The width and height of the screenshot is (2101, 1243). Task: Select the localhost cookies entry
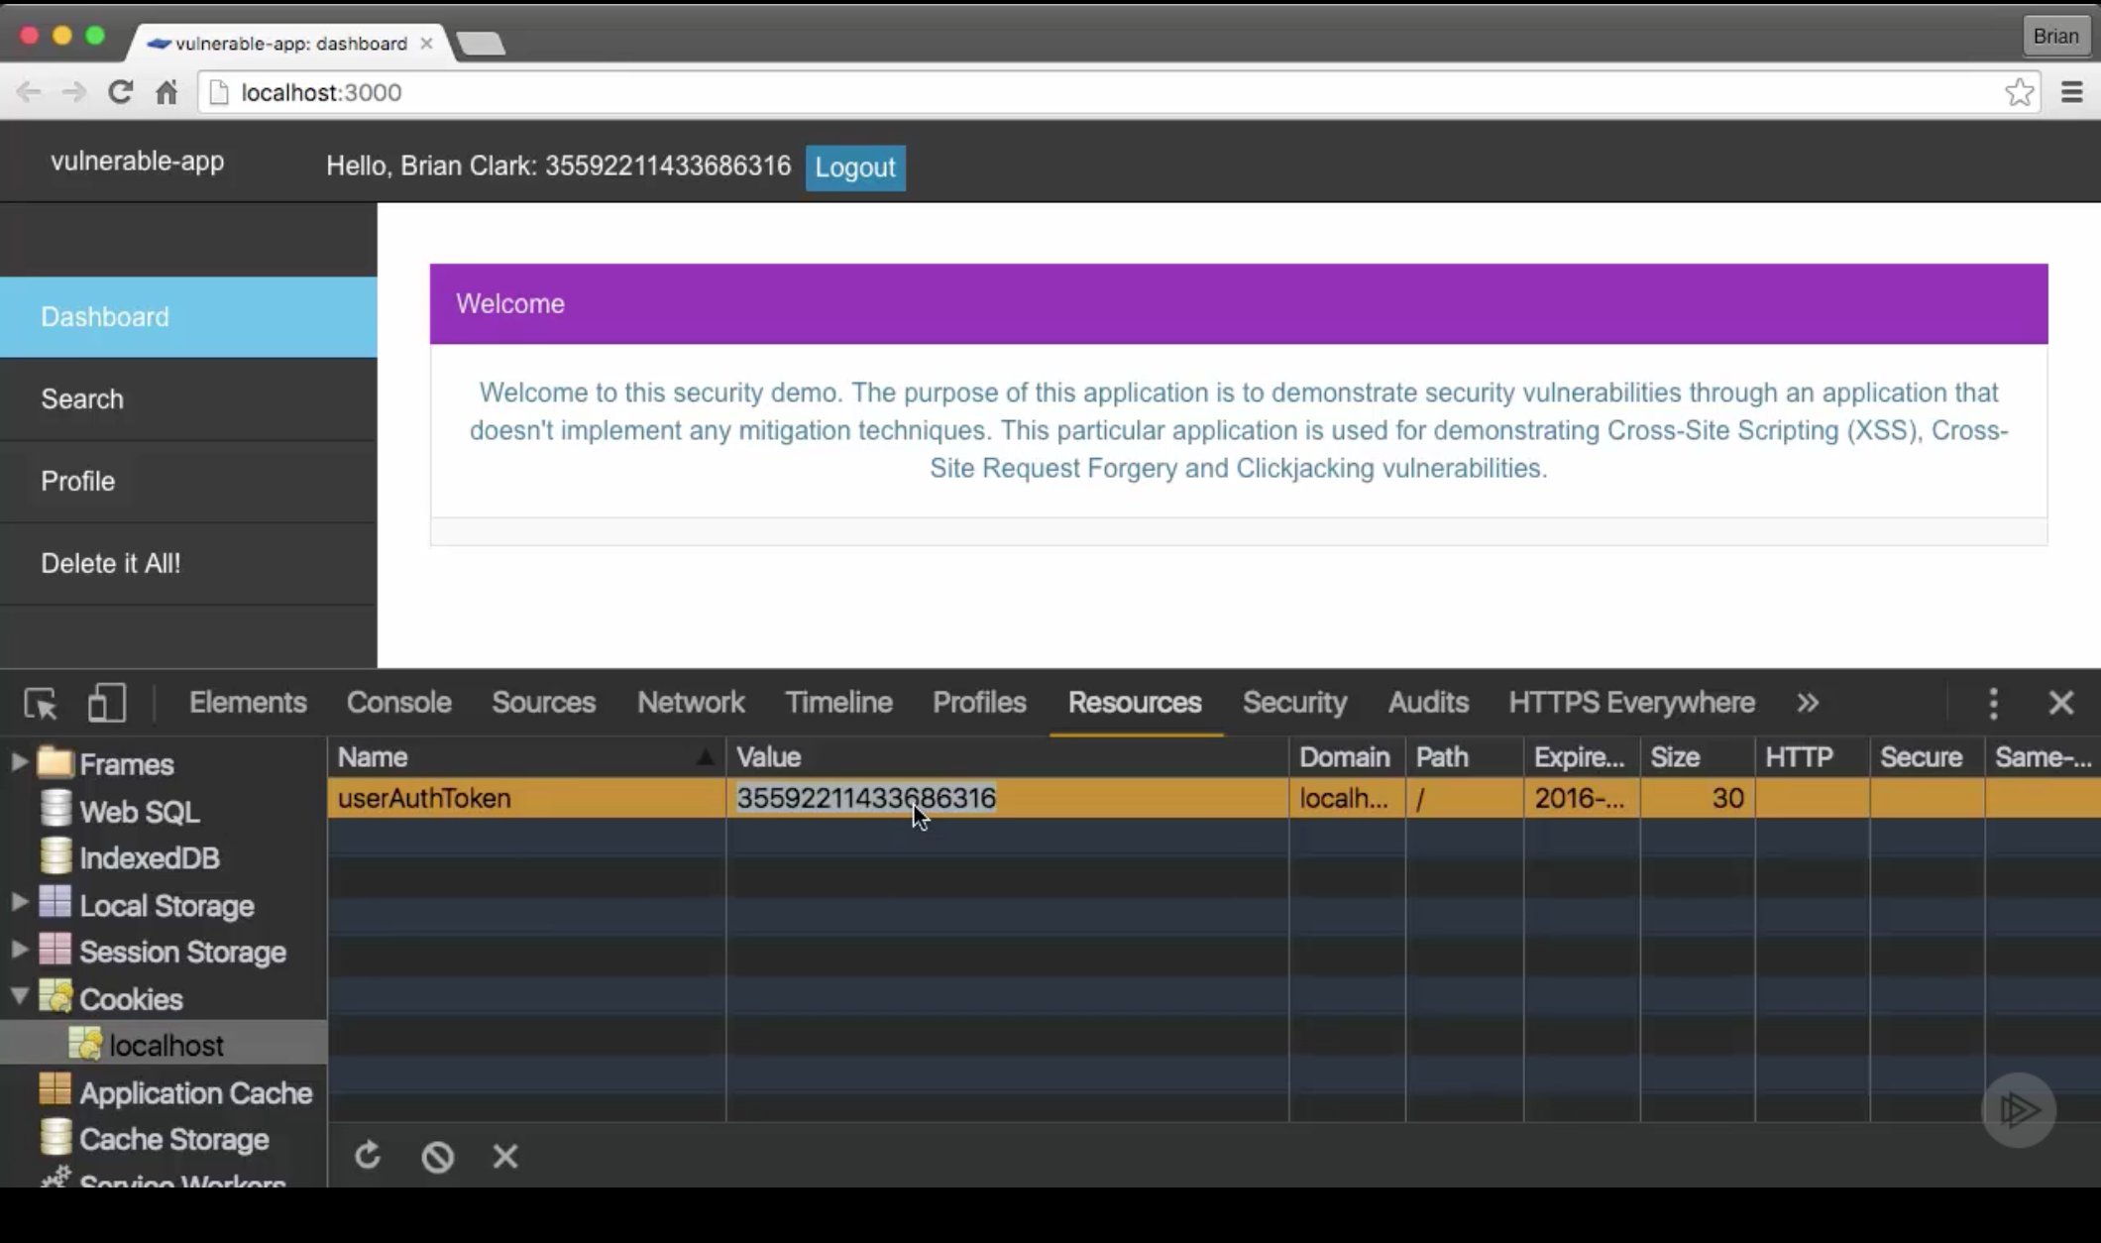[x=166, y=1045]
